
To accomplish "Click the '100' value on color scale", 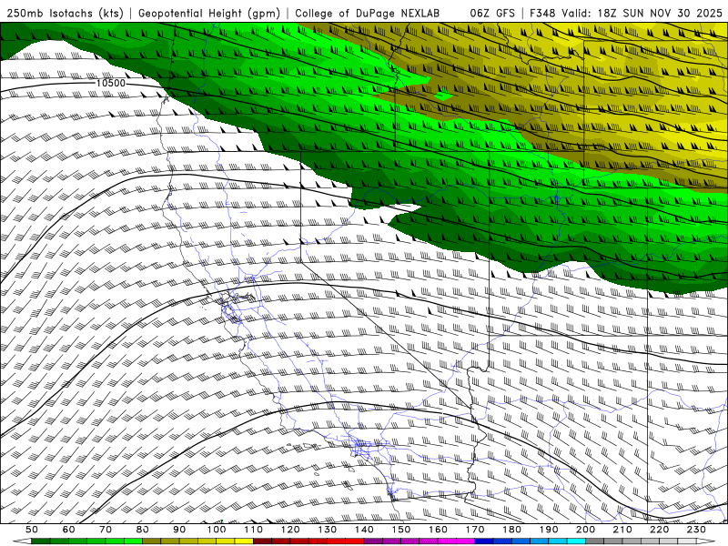I will 217,530.
